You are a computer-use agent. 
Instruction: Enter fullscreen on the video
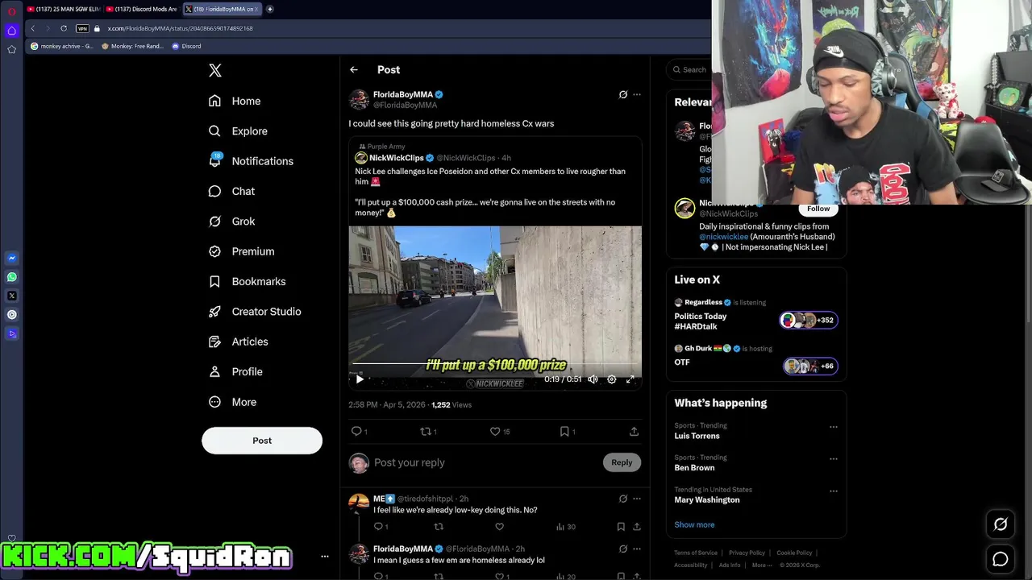pos(630,379)
